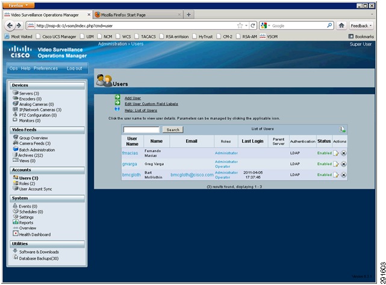Viewport: 386px width, 285px height.
Task: Delete user fmacias with the X icon
Action: point(344,153)
